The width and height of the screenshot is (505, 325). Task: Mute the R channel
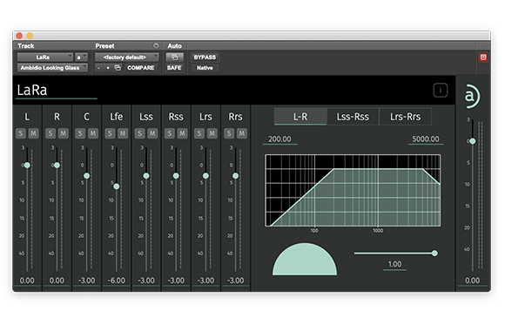click(63, 133)
